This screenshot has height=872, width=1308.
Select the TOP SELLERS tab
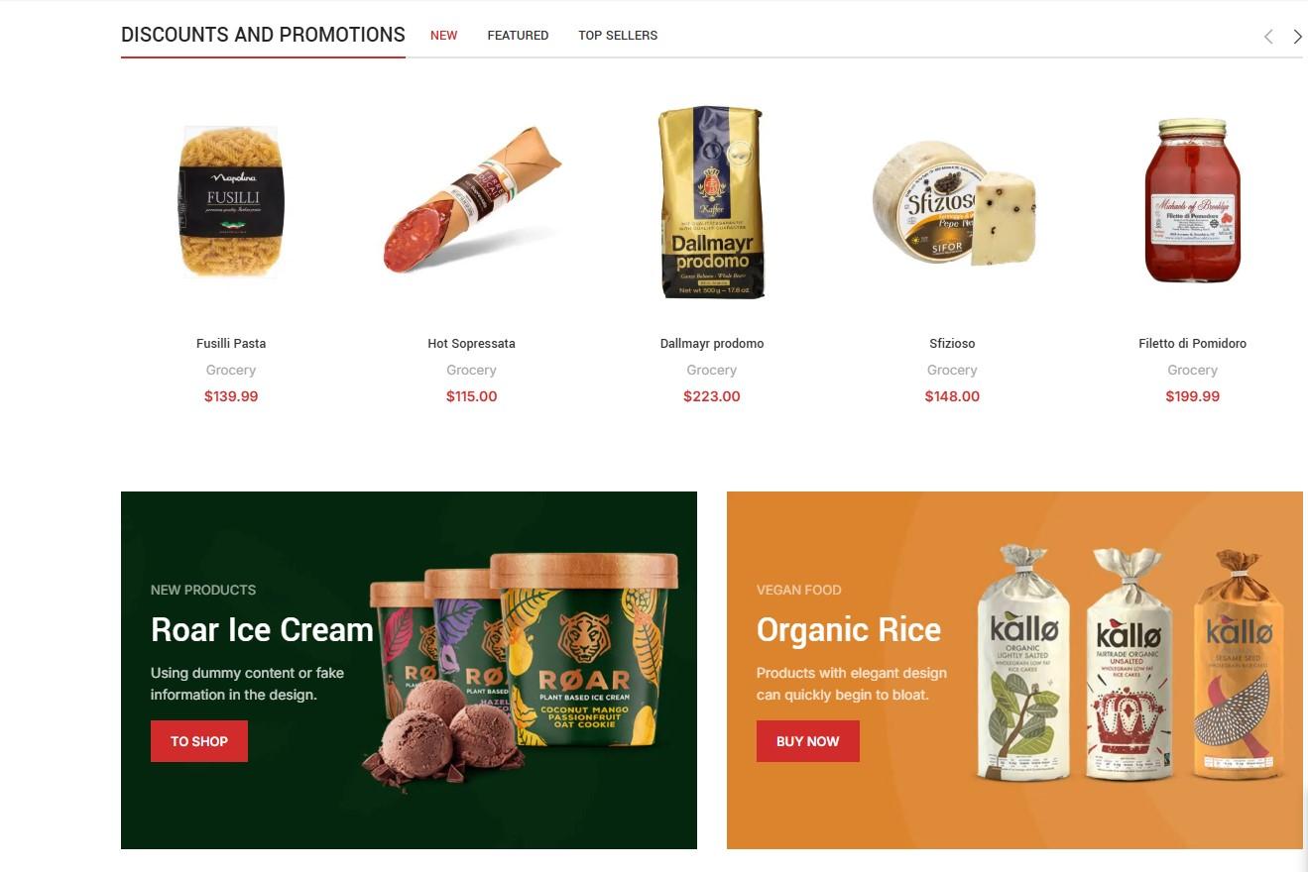coord(618,35)
